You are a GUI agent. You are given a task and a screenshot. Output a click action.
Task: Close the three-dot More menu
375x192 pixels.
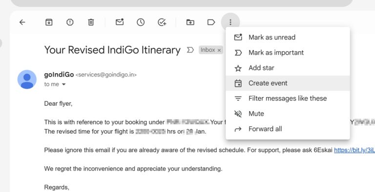230,22
